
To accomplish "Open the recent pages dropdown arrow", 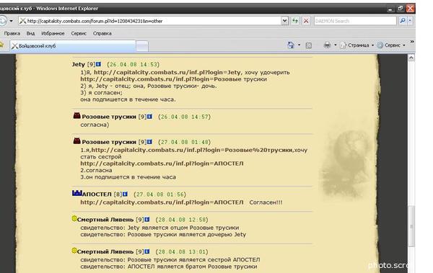I will click(11, 21).
